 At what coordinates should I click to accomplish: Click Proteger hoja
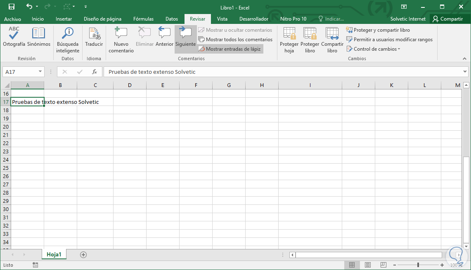[x=289, y=40]
